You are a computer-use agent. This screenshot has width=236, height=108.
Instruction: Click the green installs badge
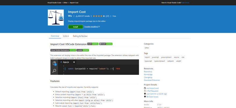(x=83, y=50)
